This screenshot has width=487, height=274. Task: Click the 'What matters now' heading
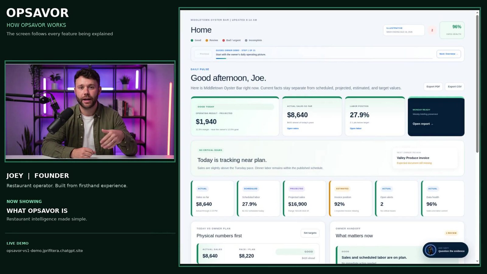pos(354,236)
